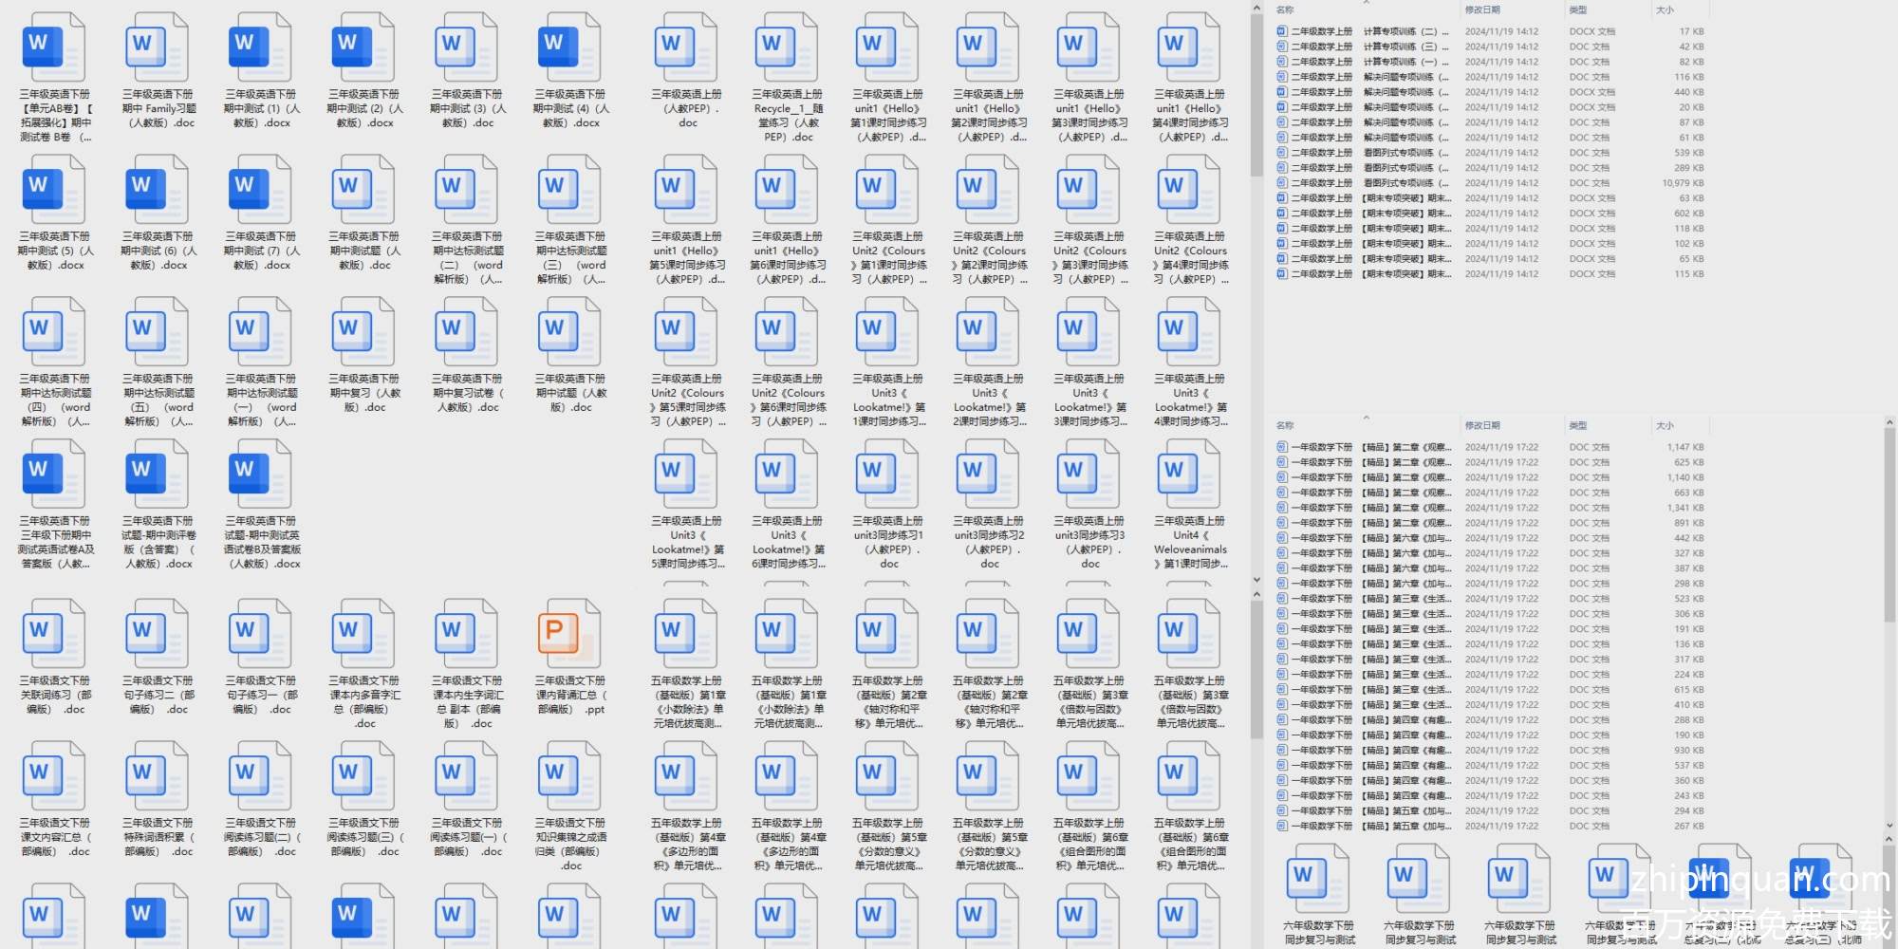This screenshot has width=1898, height=949.
Task: Open the 特殊词语积累 Word document icon
Action: click(157, 775)
